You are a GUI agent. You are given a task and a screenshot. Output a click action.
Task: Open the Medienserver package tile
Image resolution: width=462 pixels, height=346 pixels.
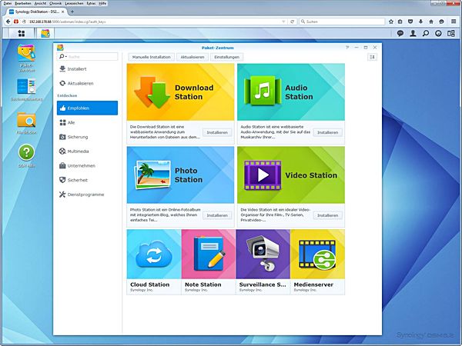coord(317,262)
